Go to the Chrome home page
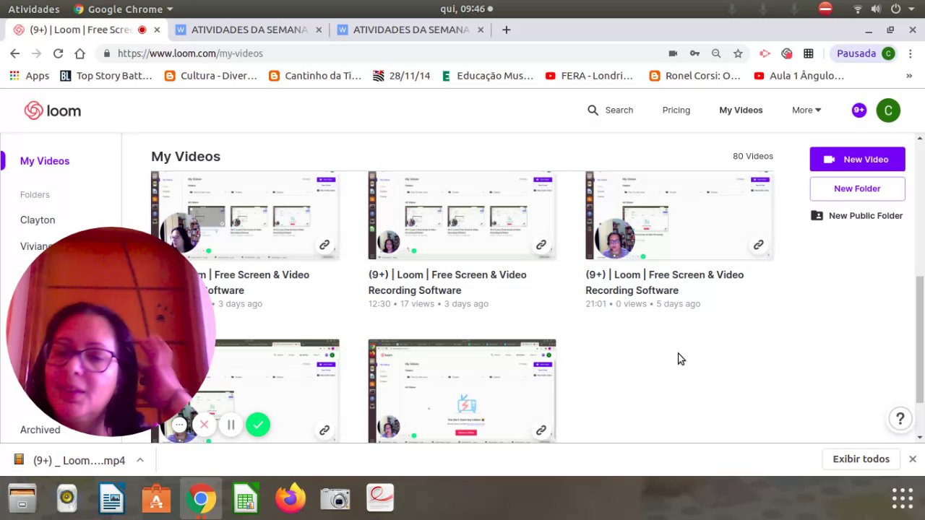Screen dimensions: 925x520 pos(79,53)
